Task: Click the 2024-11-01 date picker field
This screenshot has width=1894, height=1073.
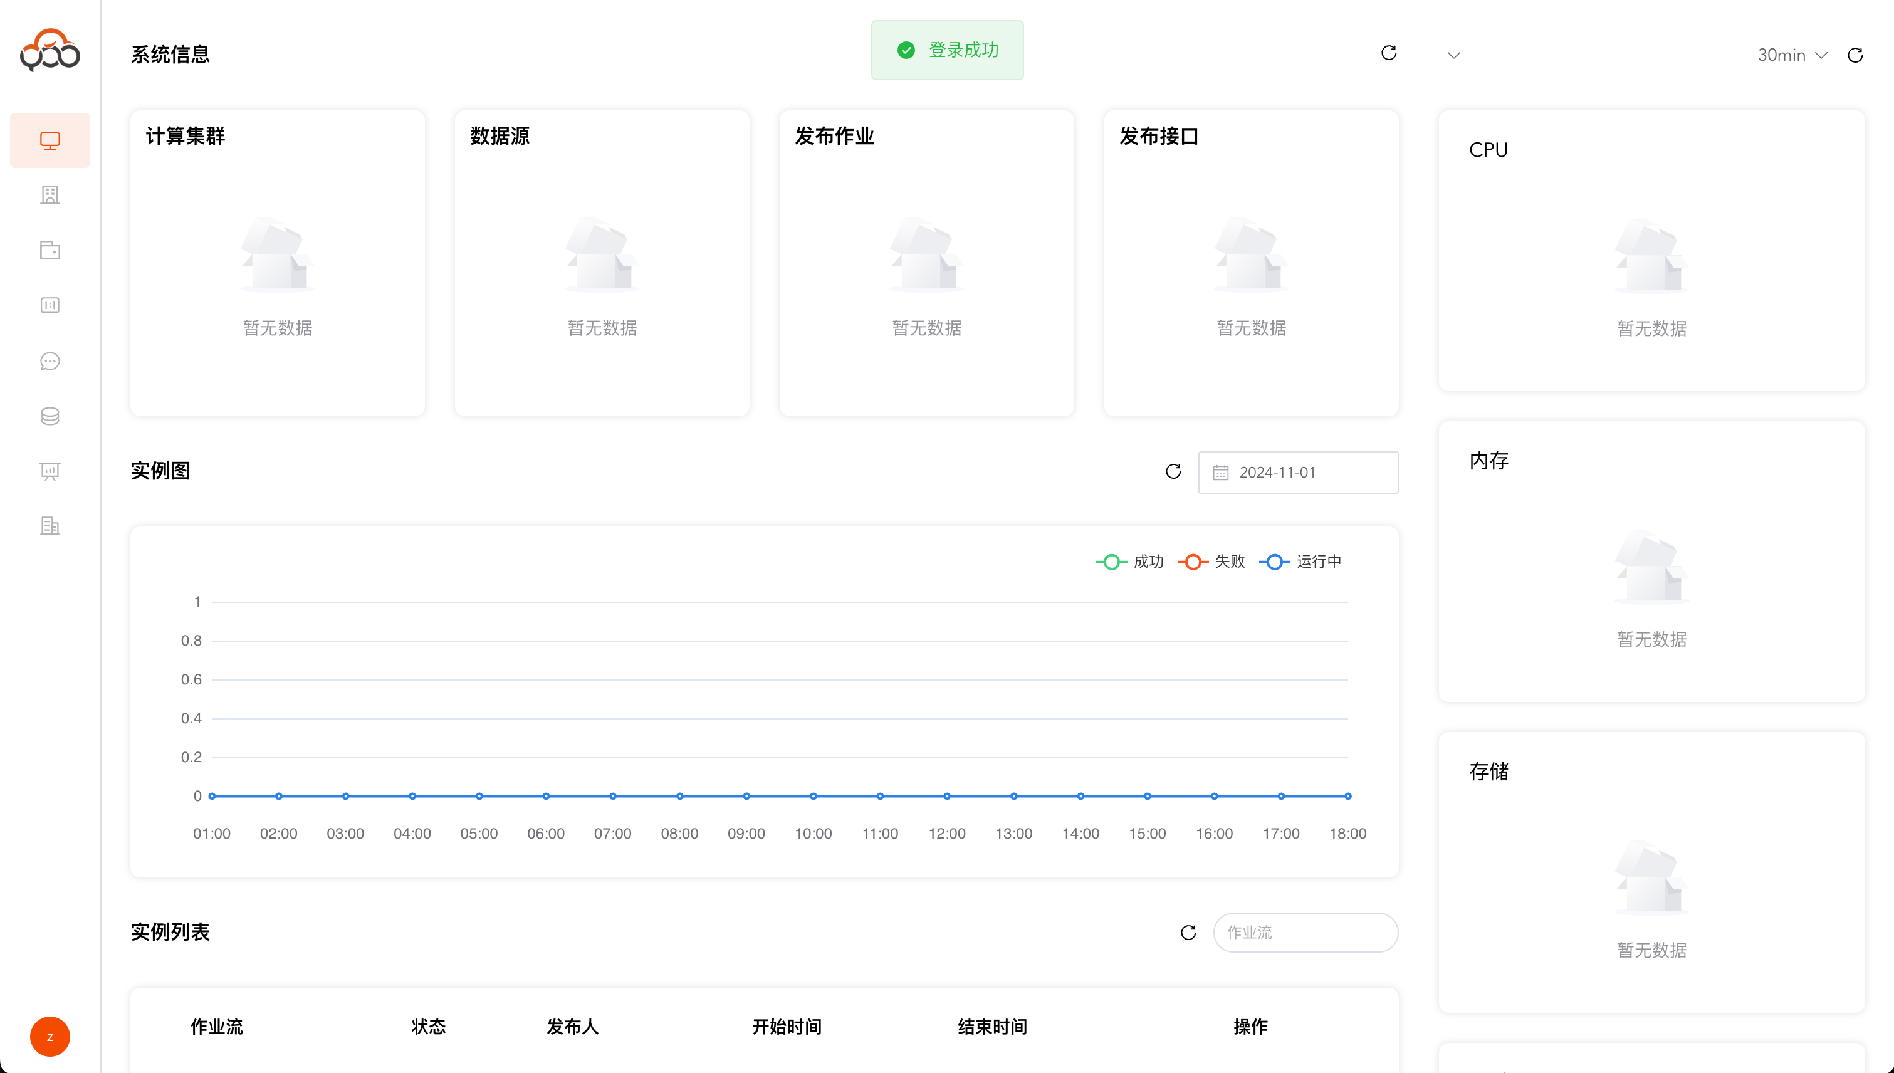Action: pyautogui.click(x=1298, y=473)
